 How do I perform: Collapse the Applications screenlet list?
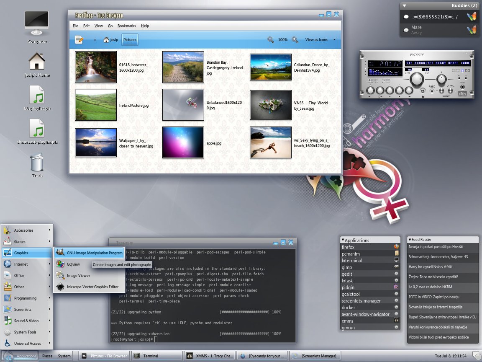[343, 240]
